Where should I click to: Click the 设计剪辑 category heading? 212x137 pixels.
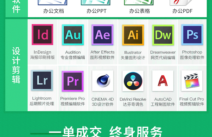click(x=16, y=65)
